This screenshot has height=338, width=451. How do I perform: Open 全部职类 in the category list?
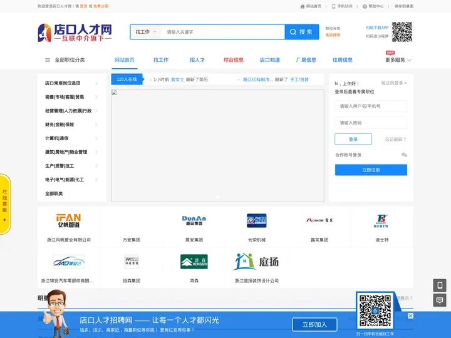tap(54, 193)
